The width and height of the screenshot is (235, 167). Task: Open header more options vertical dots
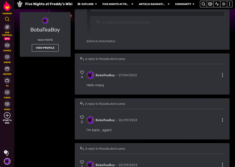[x=230, y=4]
